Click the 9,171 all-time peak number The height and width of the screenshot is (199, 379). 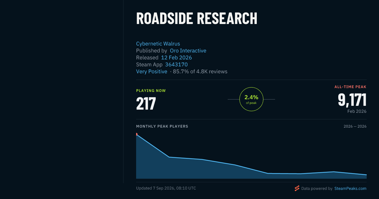pos(352,100)
